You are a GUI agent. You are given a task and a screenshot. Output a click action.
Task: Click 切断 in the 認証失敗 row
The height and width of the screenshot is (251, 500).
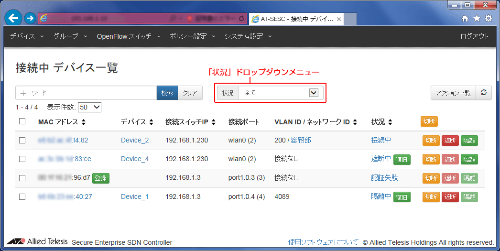431,178
